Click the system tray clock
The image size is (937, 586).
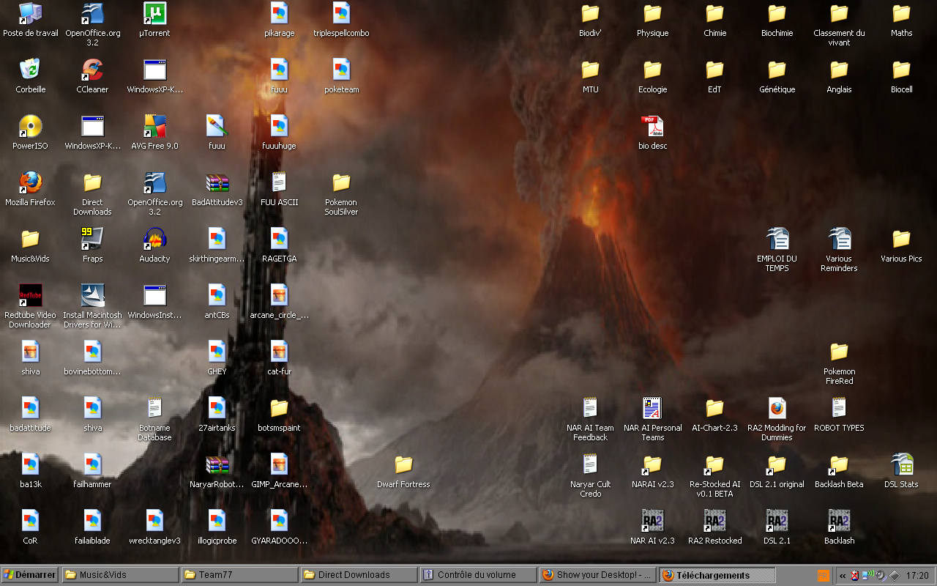point(917,576)
